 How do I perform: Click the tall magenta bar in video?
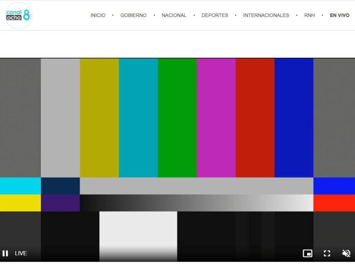pyautogui.click(x=216, y=118)
